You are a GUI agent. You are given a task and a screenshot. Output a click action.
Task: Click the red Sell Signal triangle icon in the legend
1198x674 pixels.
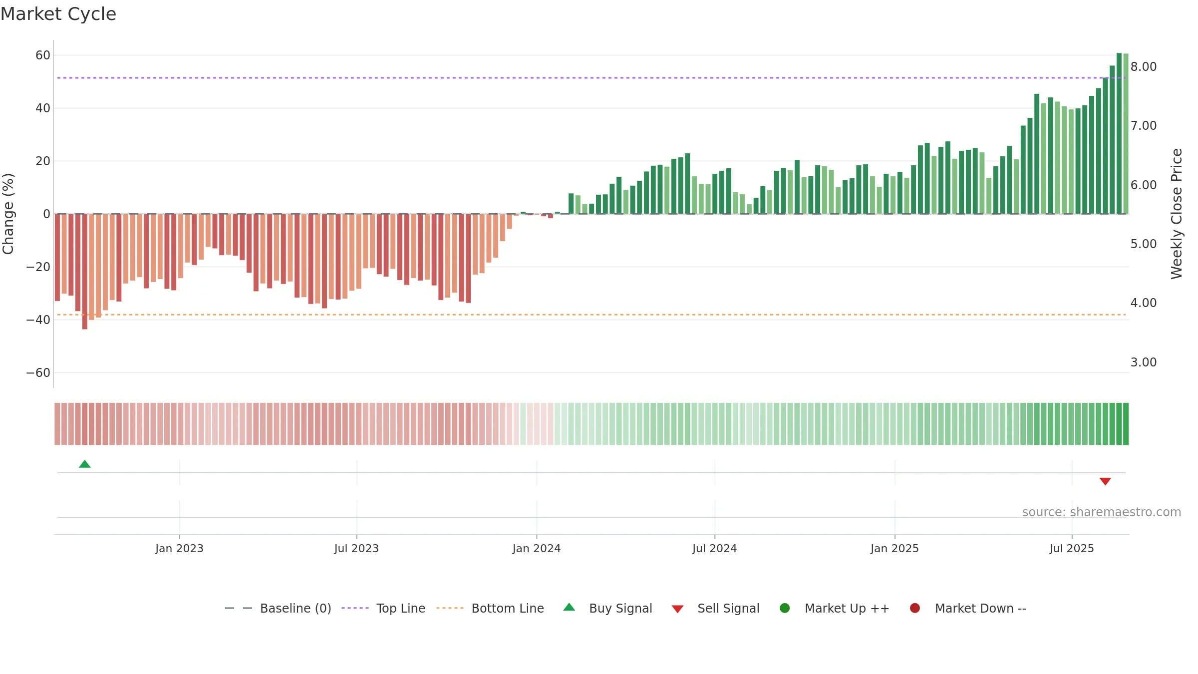(677, 609)
